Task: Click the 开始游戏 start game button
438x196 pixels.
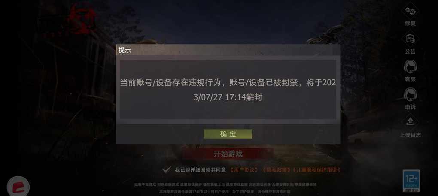Action: click(228, 154)
